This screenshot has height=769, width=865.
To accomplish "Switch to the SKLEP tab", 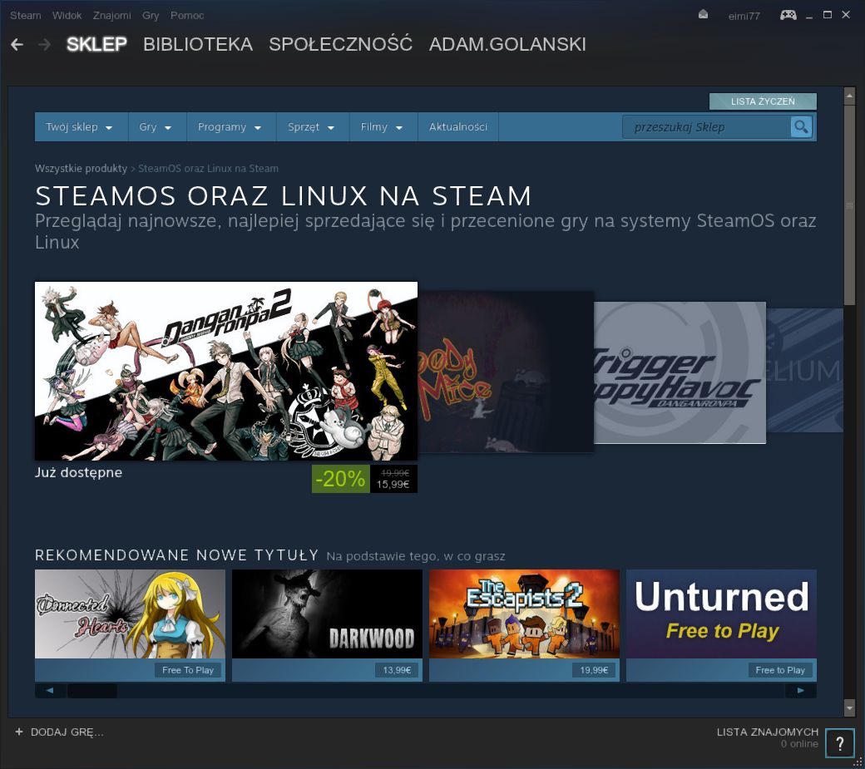I will [x=96, y=44].
